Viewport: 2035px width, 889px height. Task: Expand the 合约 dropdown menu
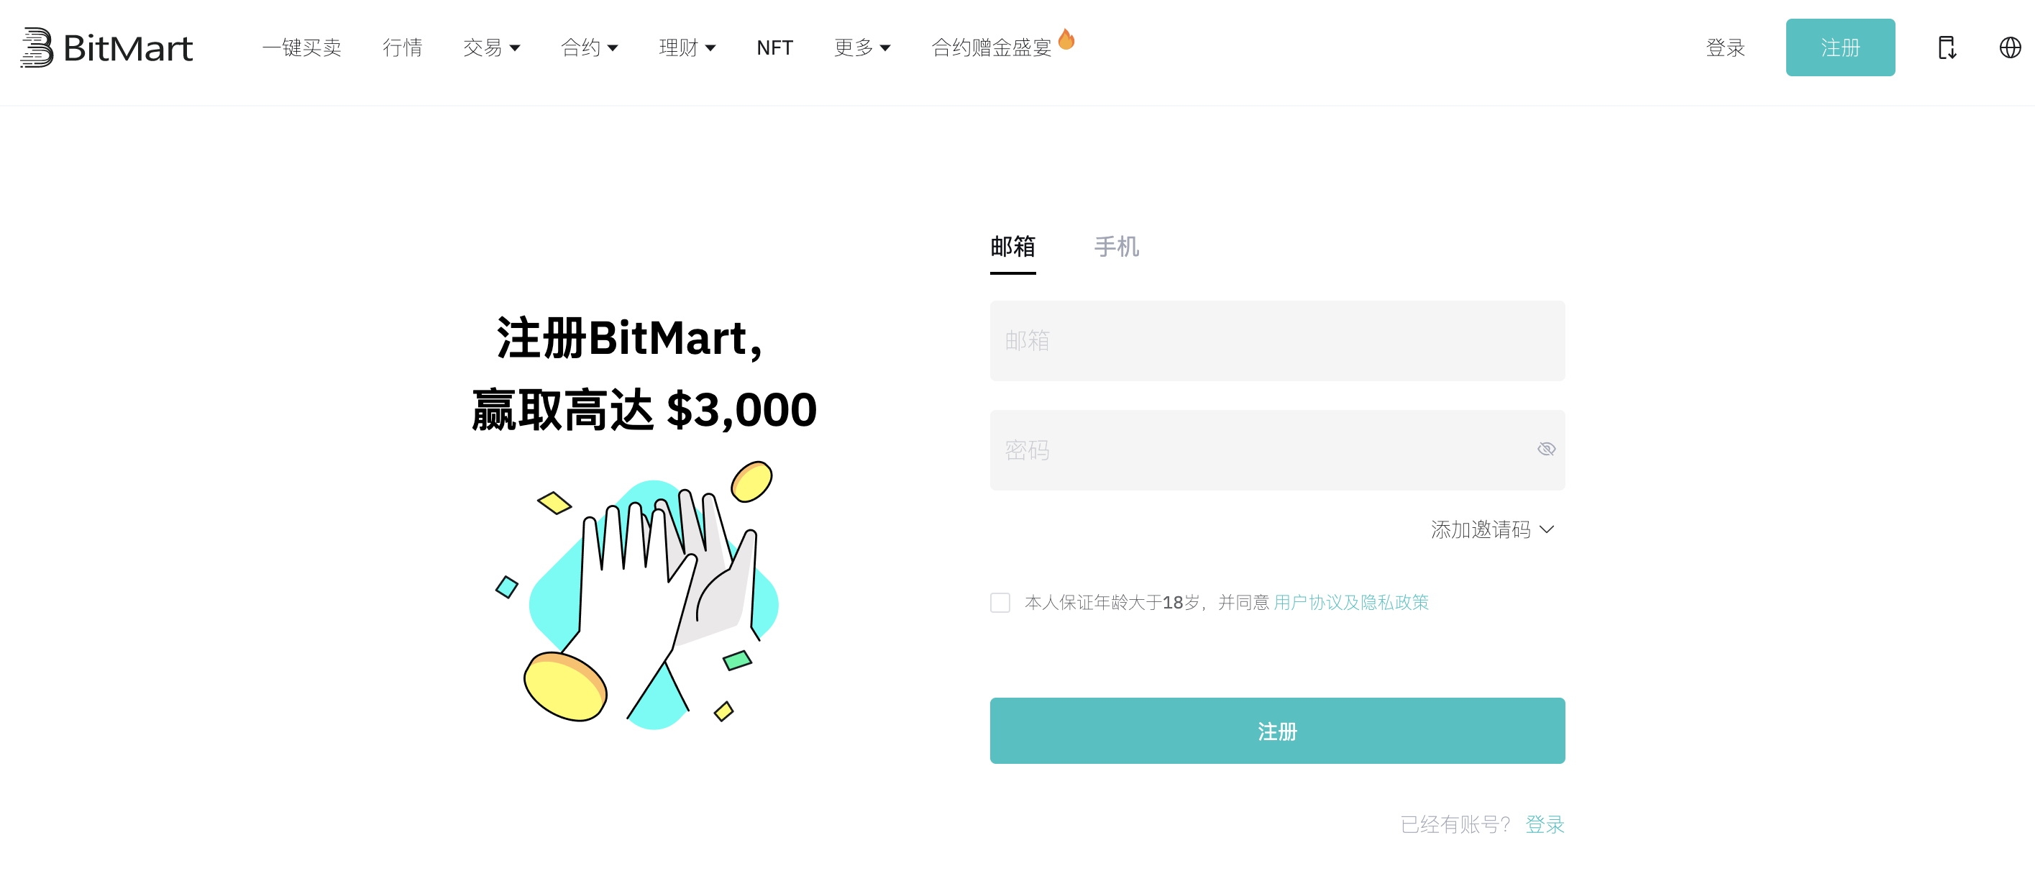588,47
